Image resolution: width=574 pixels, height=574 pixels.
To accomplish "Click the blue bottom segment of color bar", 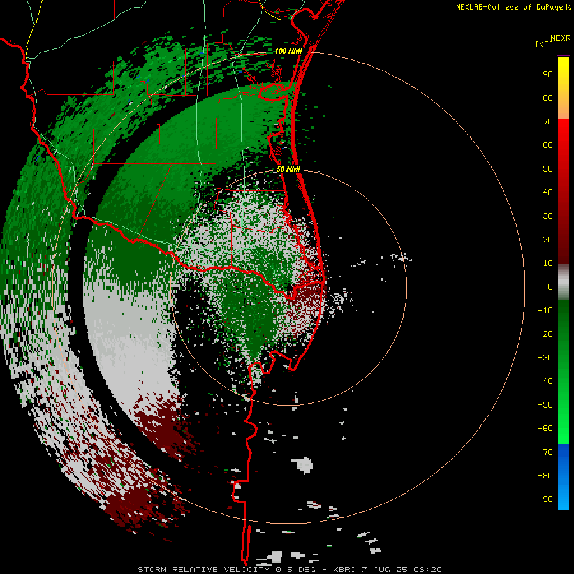I will click(x=563, y=477).
